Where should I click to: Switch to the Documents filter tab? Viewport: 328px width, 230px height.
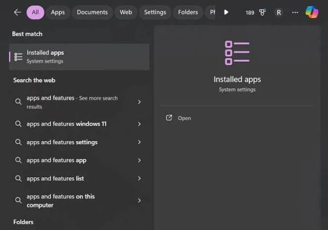click(92, 12)
